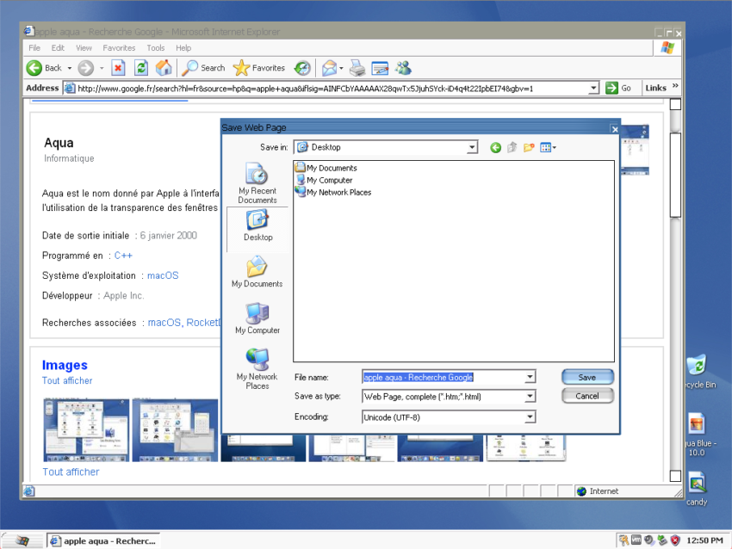Open the File menu

tap(34, 47)
